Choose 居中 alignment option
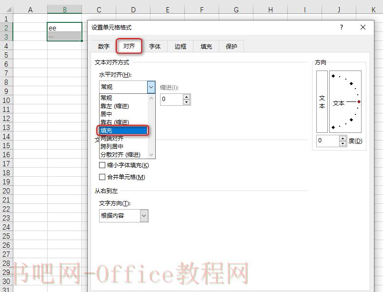The width and height of the screenshot is (383, 292). point(123,114)
